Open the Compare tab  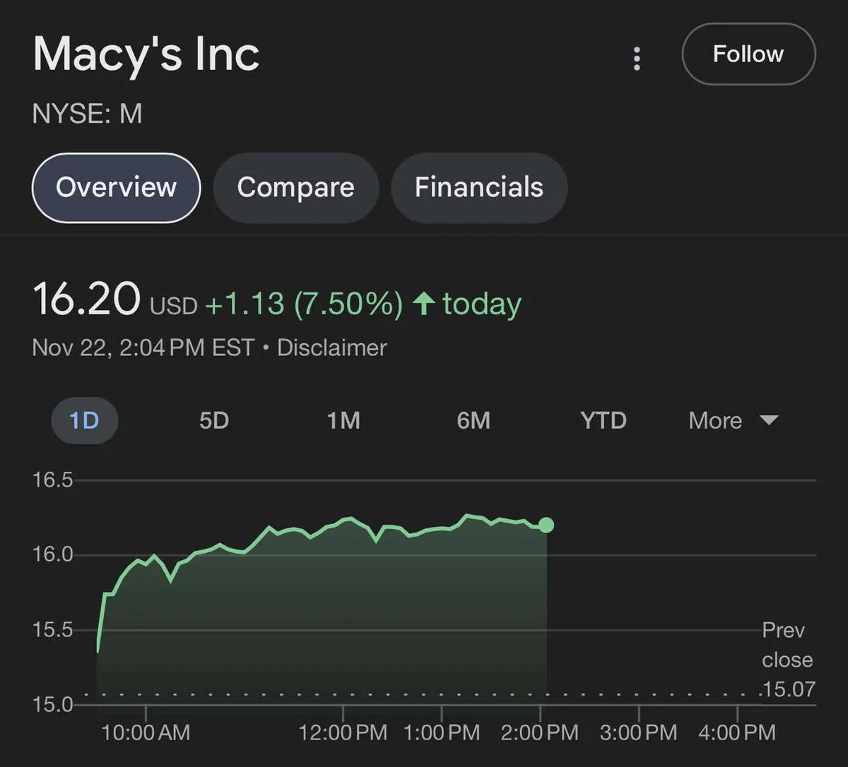pyautogui.click(x=295, y=188)
